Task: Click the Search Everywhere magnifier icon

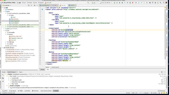Action: 164,3
